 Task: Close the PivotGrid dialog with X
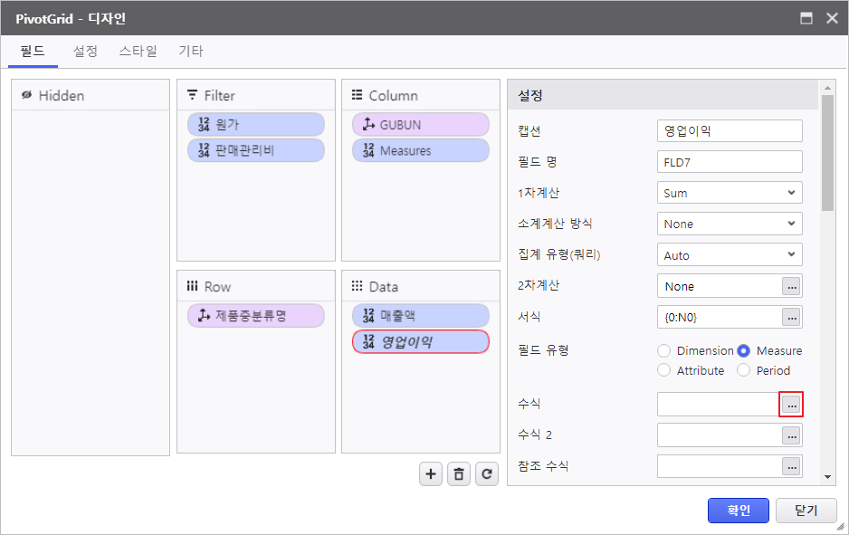point(832,18)
